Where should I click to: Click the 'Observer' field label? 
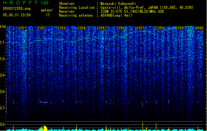[x=67, y=4]
